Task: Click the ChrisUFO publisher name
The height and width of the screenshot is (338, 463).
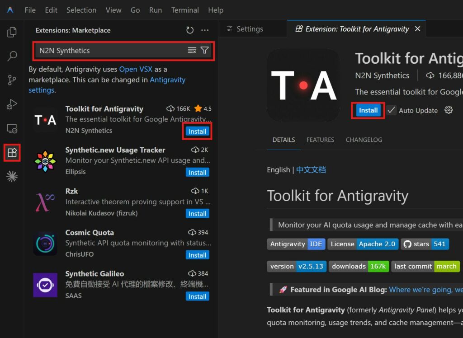Action: [80, 254]
